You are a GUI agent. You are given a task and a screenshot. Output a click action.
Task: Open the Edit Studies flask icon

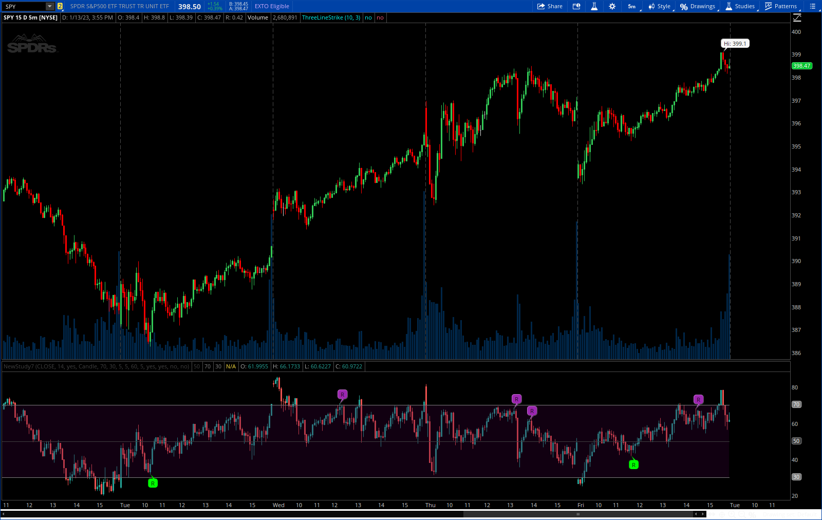(594, 6)
